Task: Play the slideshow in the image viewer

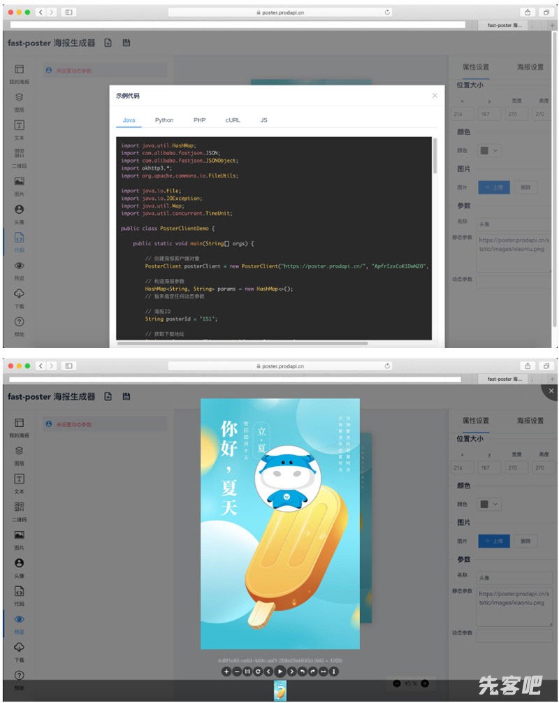Action: pyautogui.click(x=279, y=672)
